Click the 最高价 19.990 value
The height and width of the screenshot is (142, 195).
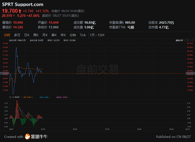[x=18, y=23]
